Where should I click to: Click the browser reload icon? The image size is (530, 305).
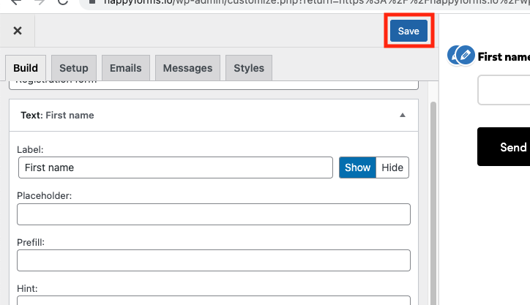[62, 2]
